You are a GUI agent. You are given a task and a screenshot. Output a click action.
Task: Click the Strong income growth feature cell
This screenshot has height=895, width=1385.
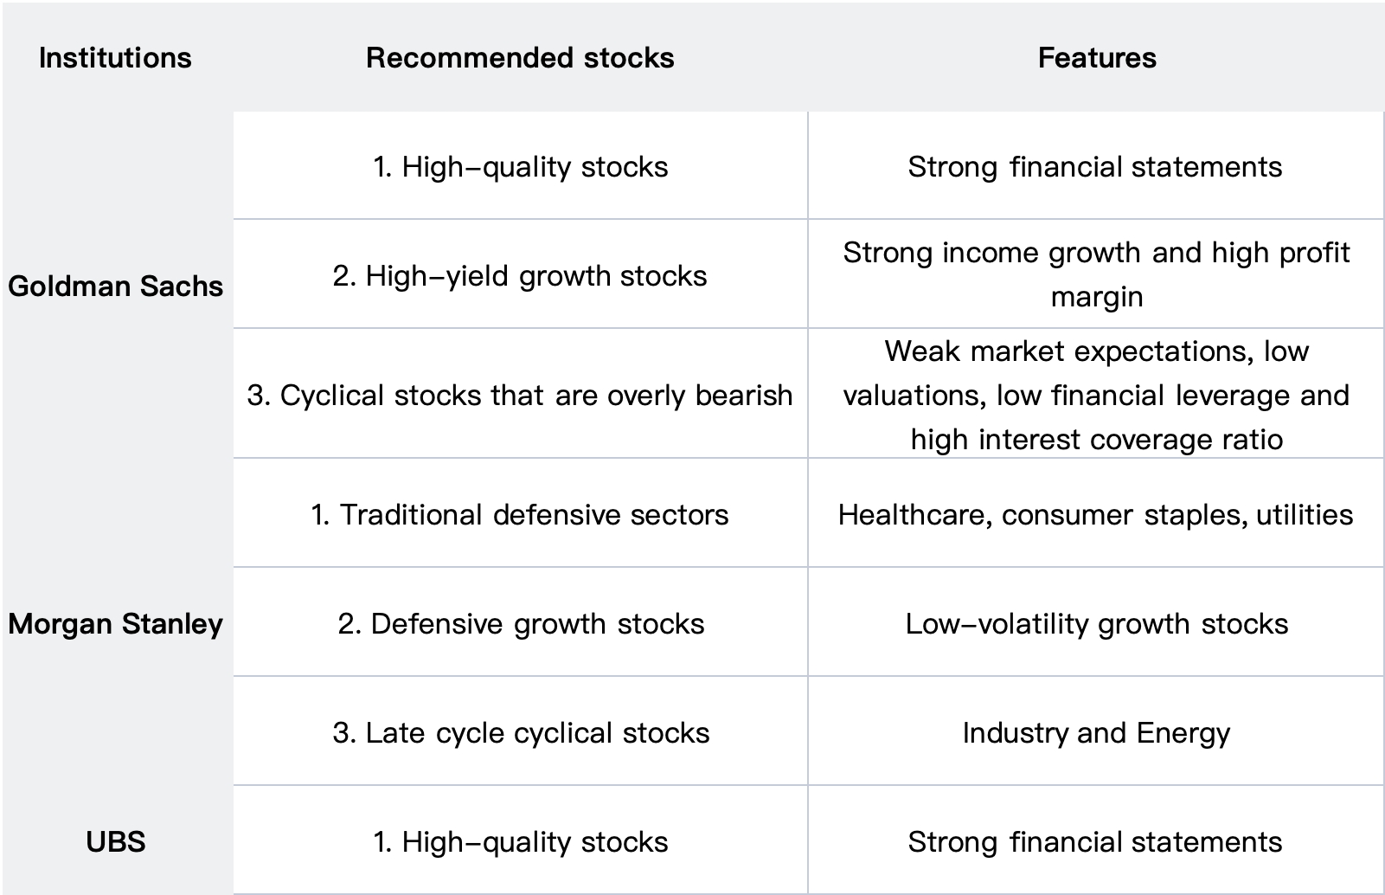[x=1096, y=274]
